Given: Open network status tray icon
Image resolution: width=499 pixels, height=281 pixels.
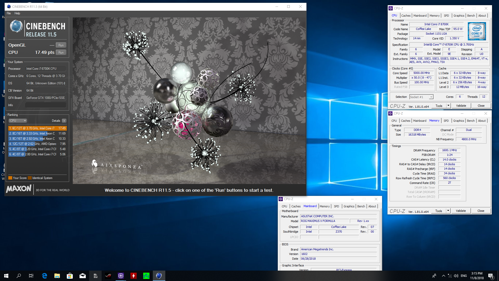Looking at the screenshot, I should click(450, 276).
